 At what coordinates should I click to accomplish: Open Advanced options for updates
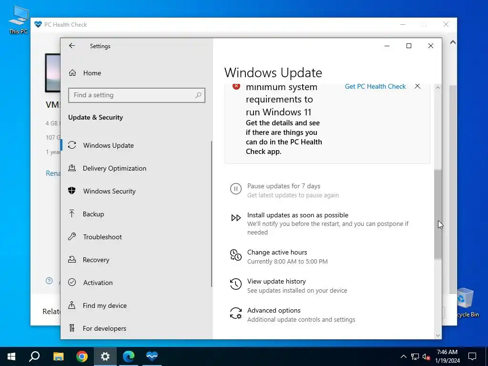pyautogui.click(x=274, y=310)
